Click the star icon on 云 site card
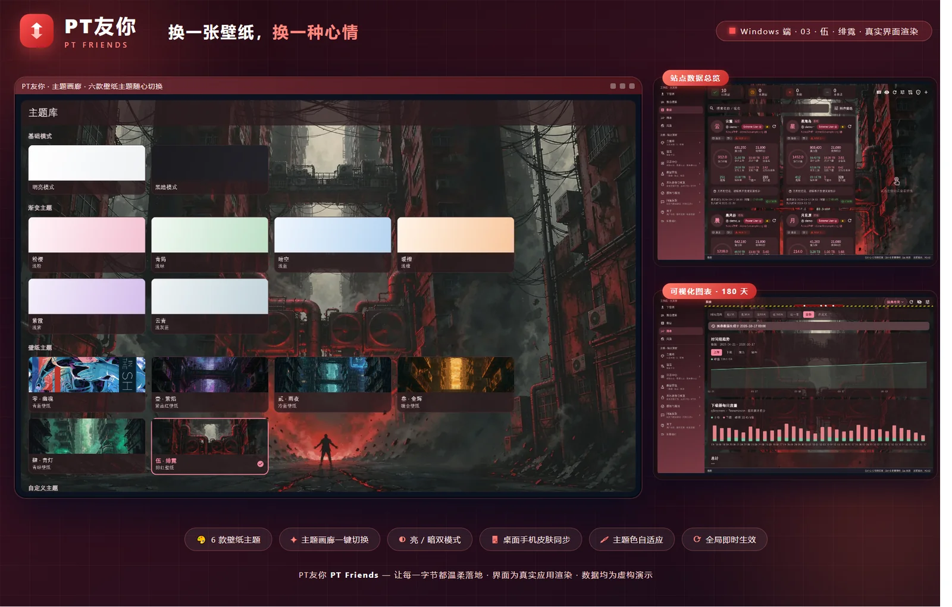This screenshot has width=952, height=607. 767,127
